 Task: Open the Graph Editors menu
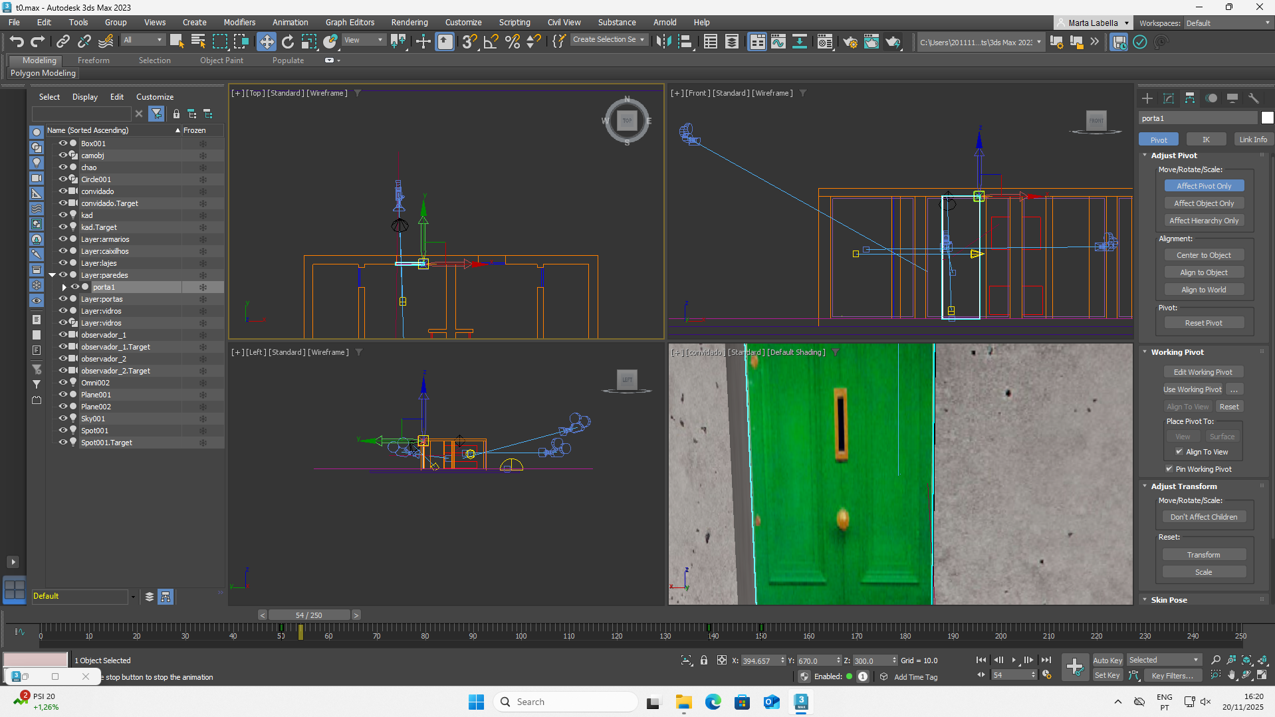point(350,22)
